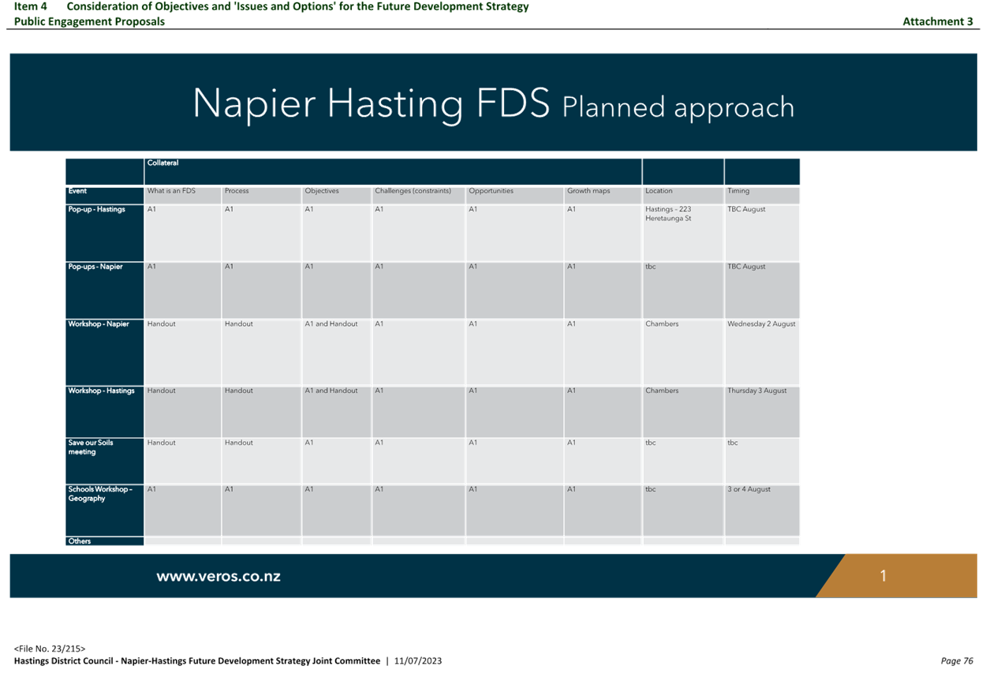986x681 pixels.
Task: Click the slide number '1' in the footer
Action: [883, 576]
